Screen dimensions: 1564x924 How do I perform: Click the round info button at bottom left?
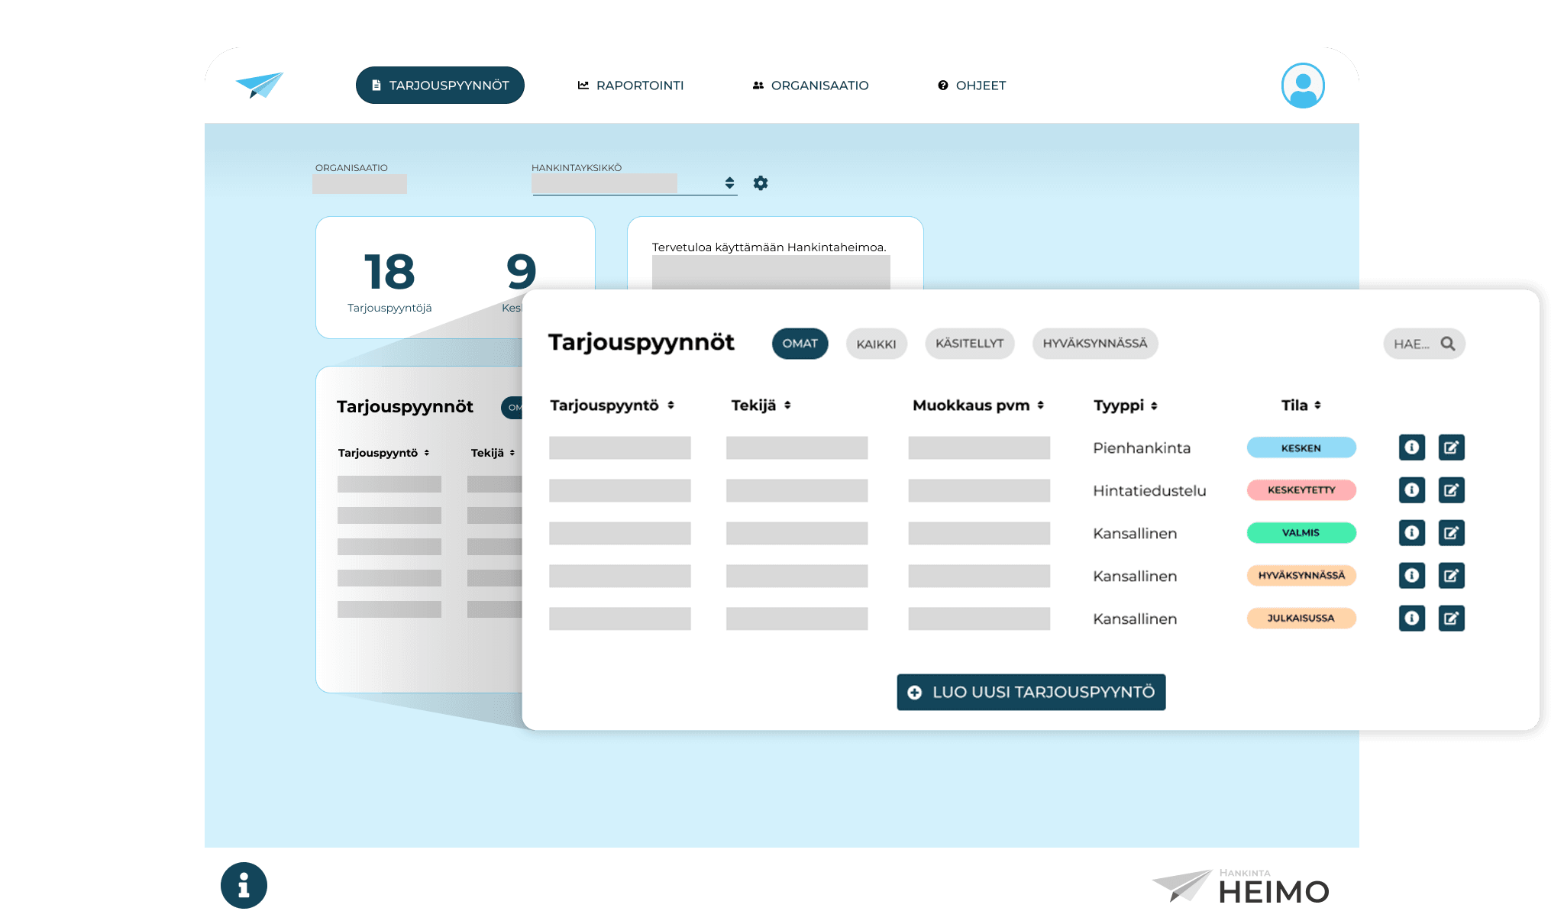pos(244,885)
